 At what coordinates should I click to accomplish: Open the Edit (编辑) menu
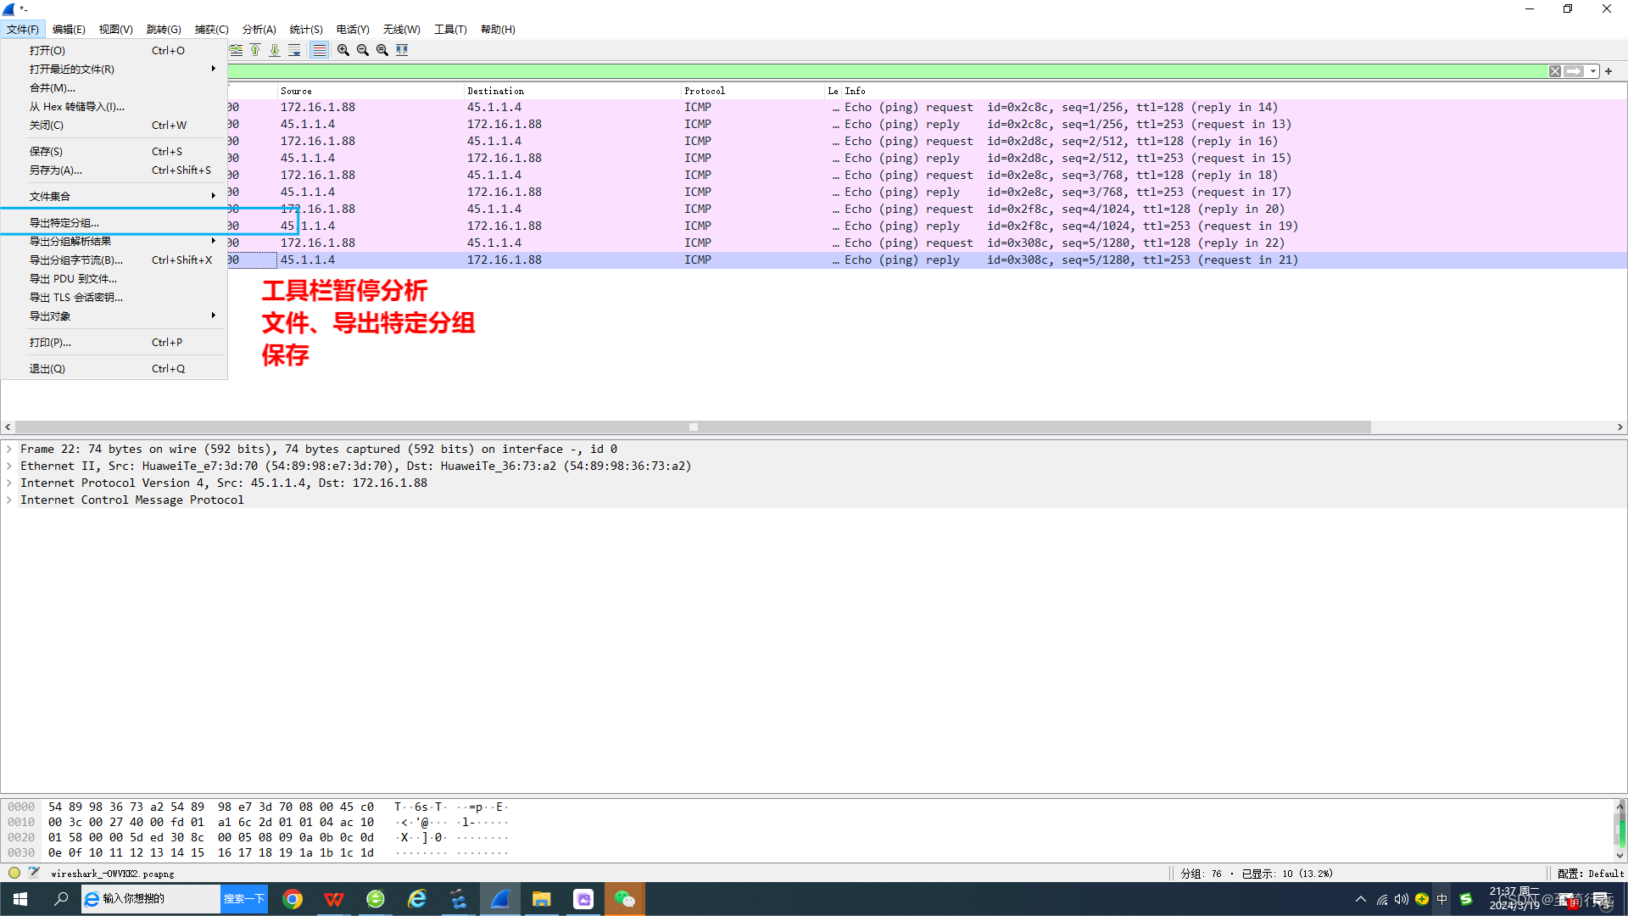[x=69, y=29]
